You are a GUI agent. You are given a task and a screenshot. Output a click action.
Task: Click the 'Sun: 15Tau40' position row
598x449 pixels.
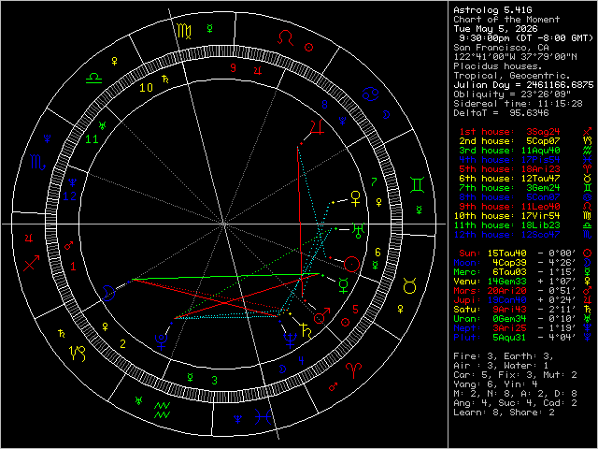click(518, 253)
